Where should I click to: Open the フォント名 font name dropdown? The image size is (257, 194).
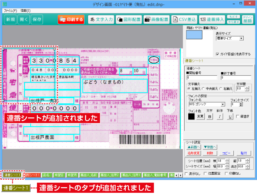click(207, 104)
